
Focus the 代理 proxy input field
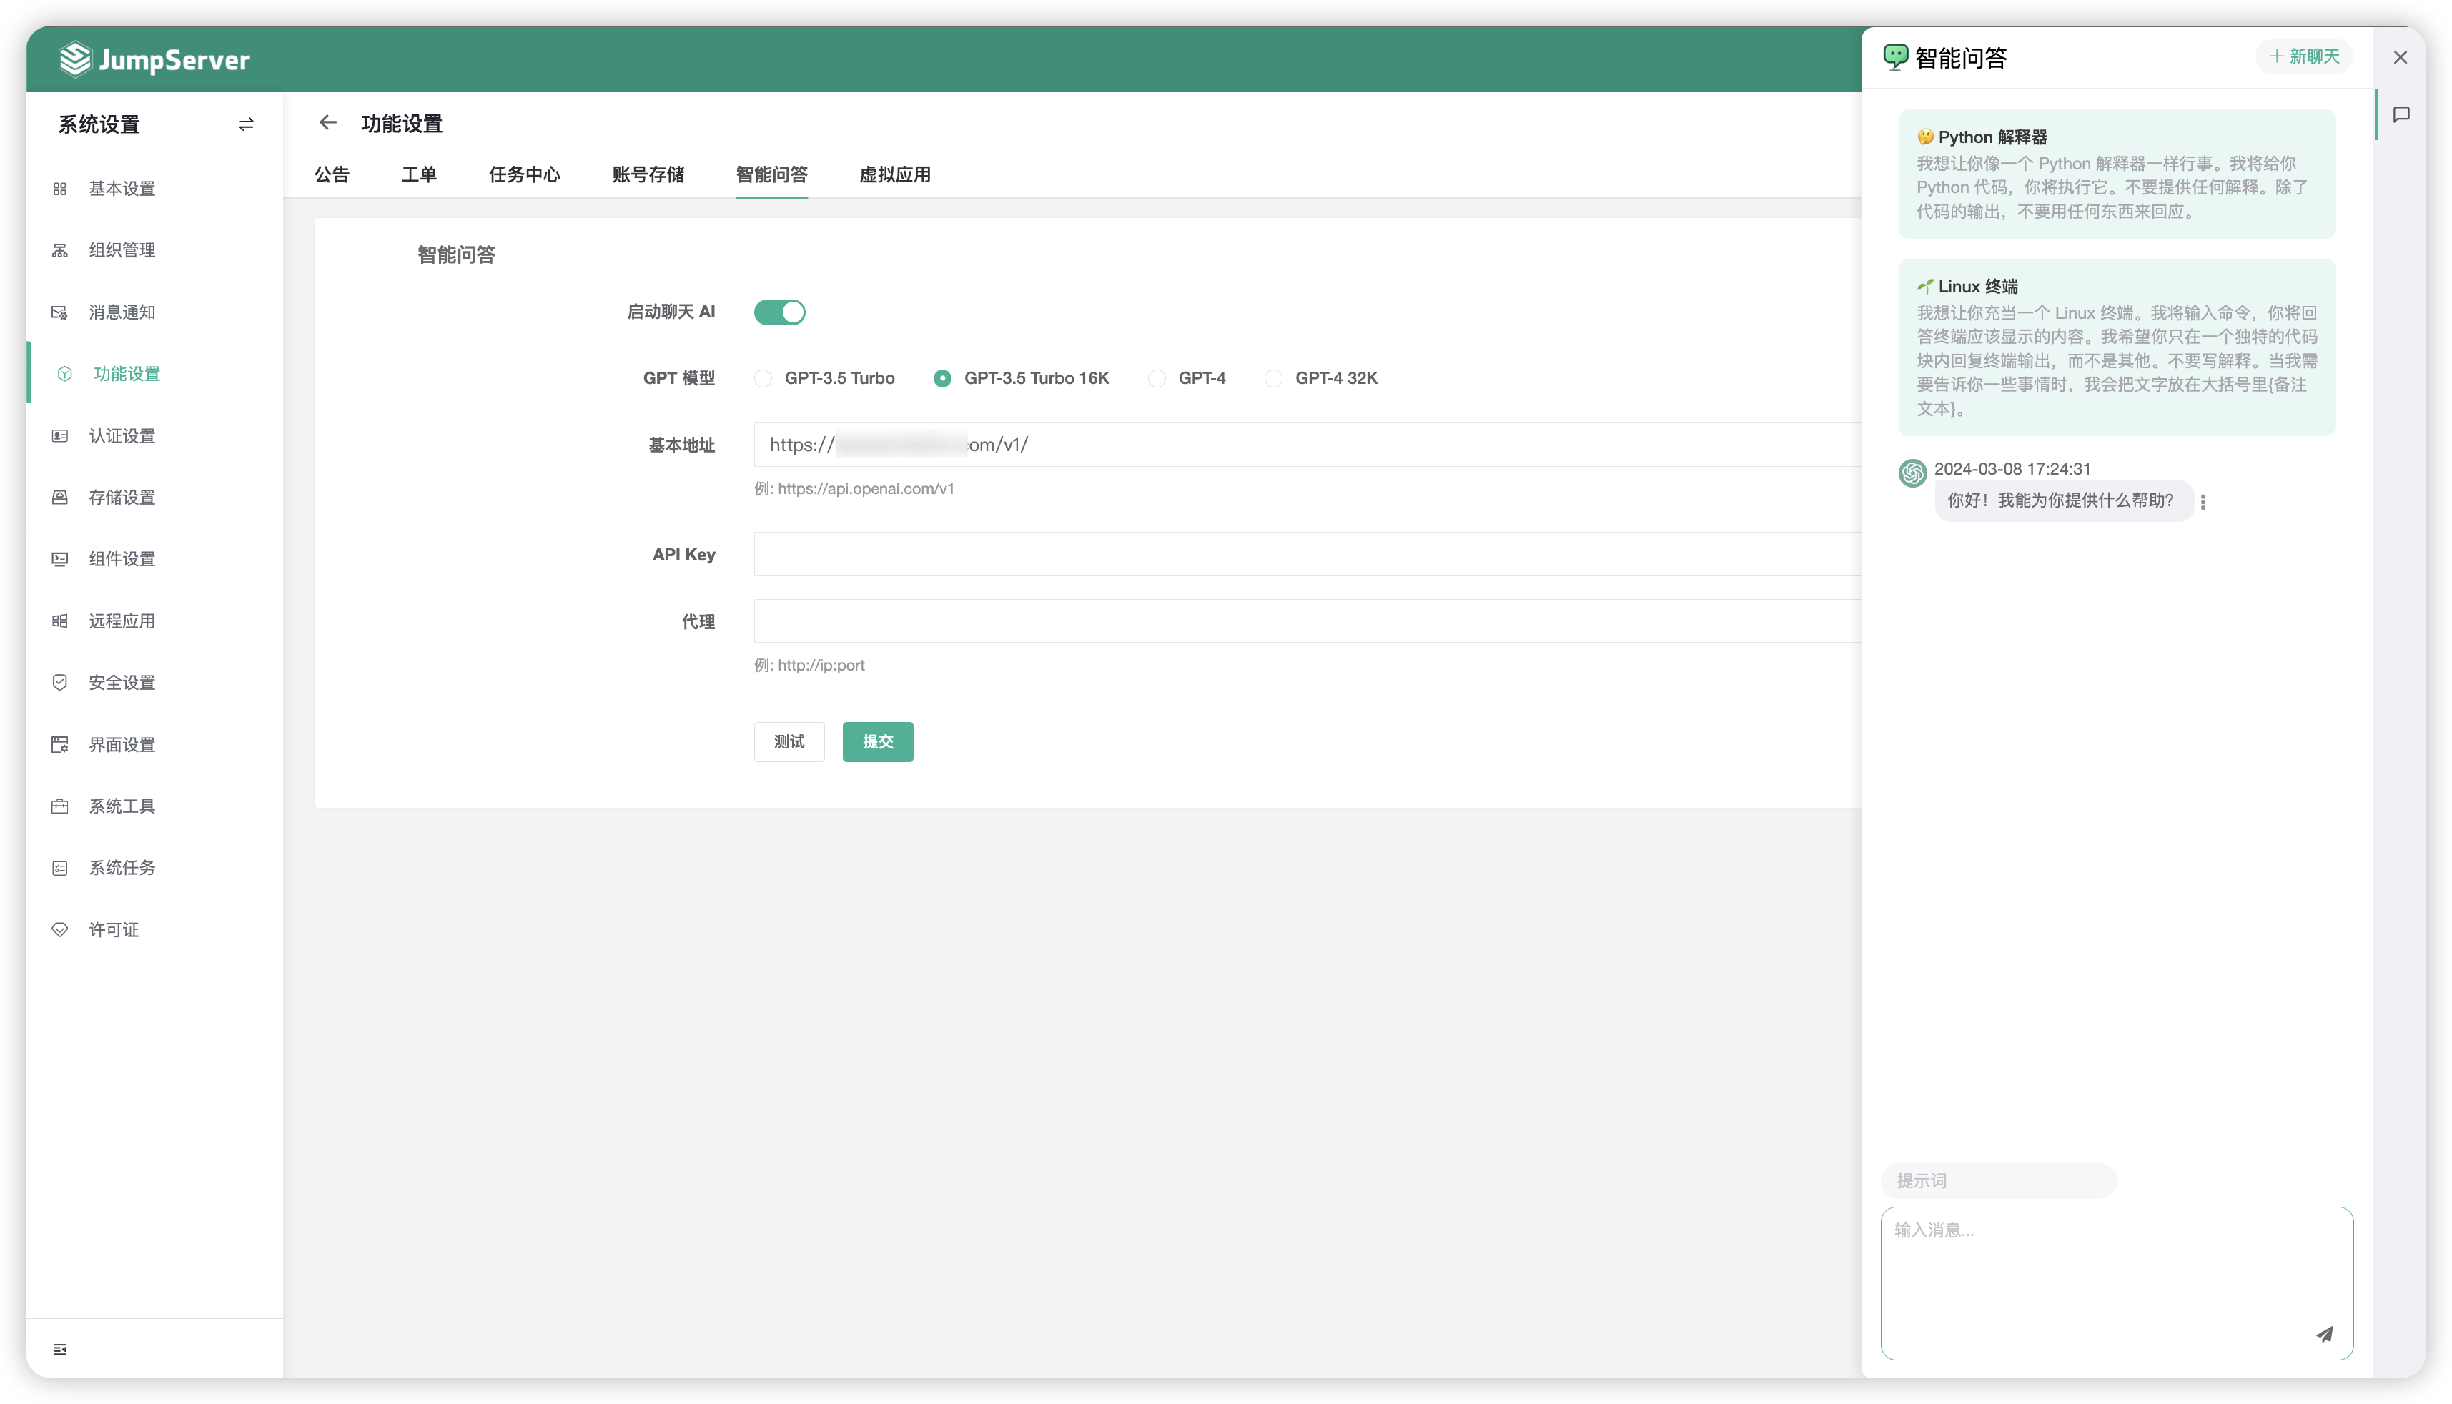point(1307,621)
